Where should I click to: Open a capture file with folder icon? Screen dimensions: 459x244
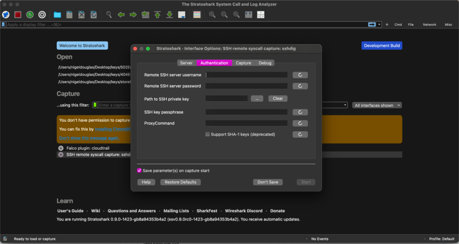coord(57,15)
